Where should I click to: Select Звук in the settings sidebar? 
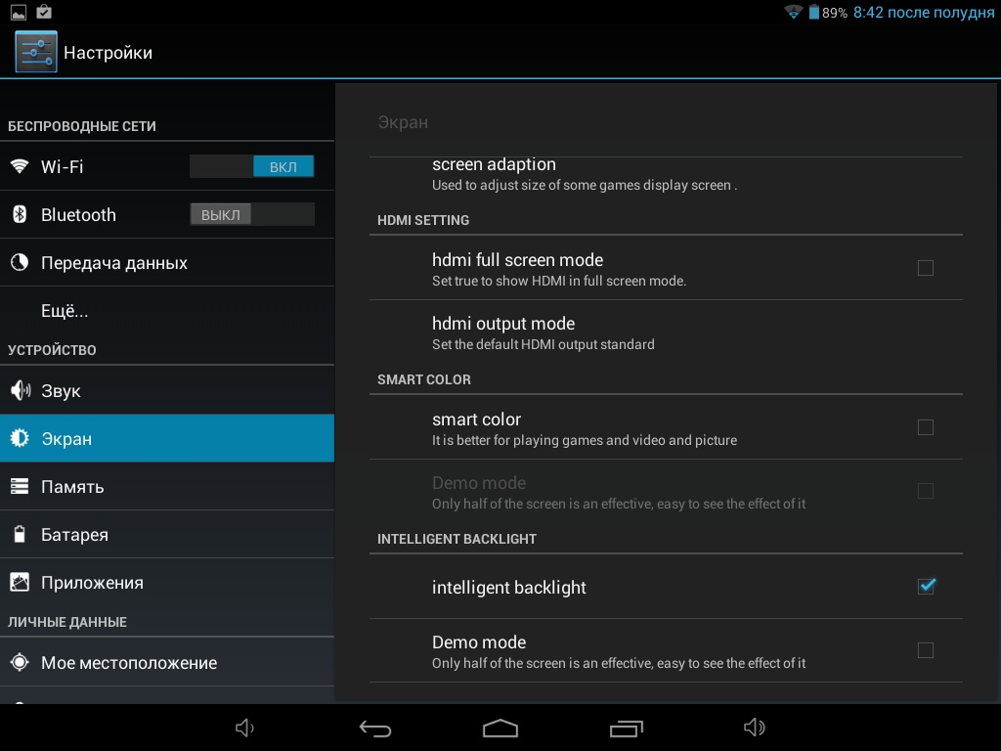[x=61, y=391]
